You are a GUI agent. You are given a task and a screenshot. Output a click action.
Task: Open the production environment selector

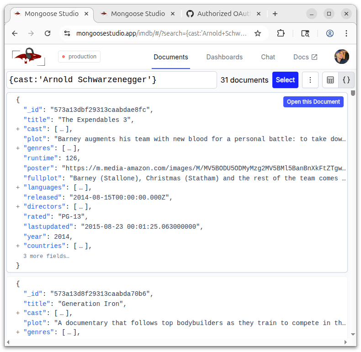click(x=79, y=57)
